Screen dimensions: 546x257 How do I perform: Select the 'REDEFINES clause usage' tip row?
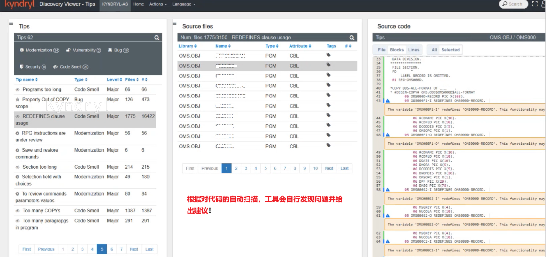click(x=85, y=120)
